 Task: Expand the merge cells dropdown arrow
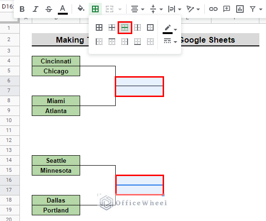tap(120, 9)
